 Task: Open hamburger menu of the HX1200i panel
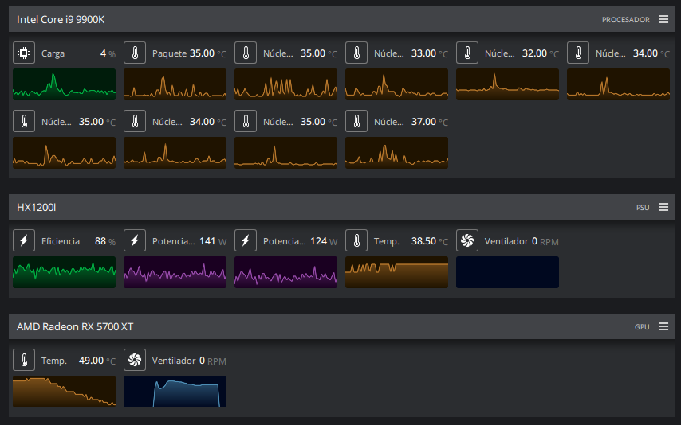(663, 207)
